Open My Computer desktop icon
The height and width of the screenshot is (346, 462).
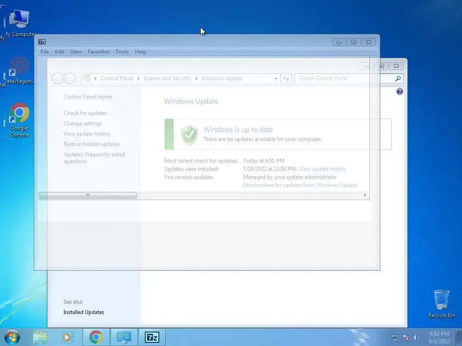point(19,23)
